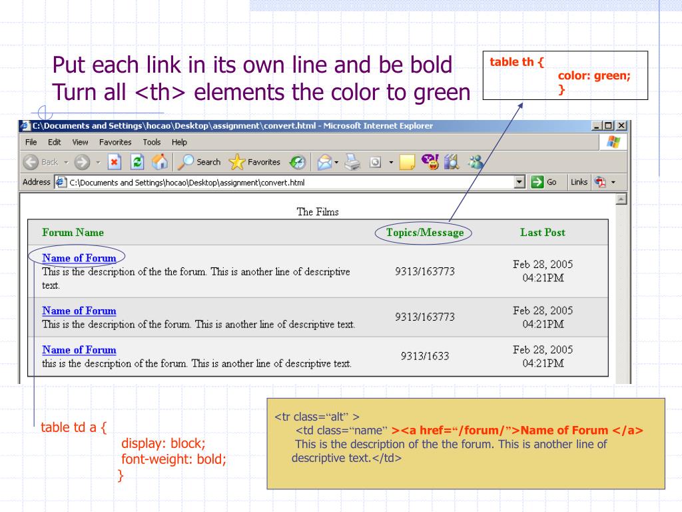
Task: Click the Topics/Message column header
Action: point(425,233)
